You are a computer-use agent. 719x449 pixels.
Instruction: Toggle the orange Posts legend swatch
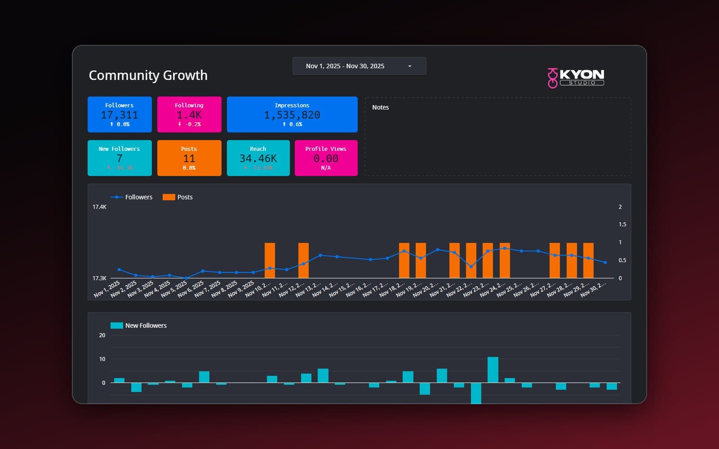(x=169, y=197)
